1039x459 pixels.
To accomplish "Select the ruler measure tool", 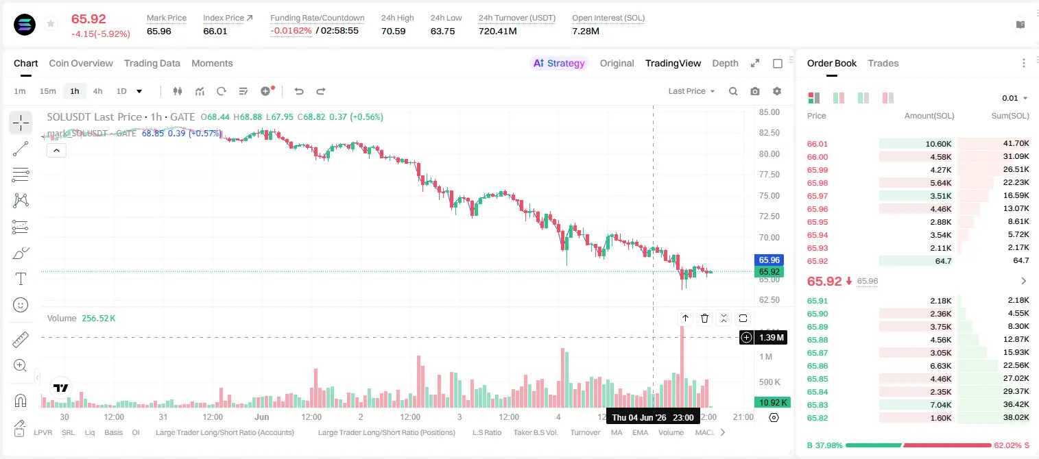I will click(x=21, y=340).
